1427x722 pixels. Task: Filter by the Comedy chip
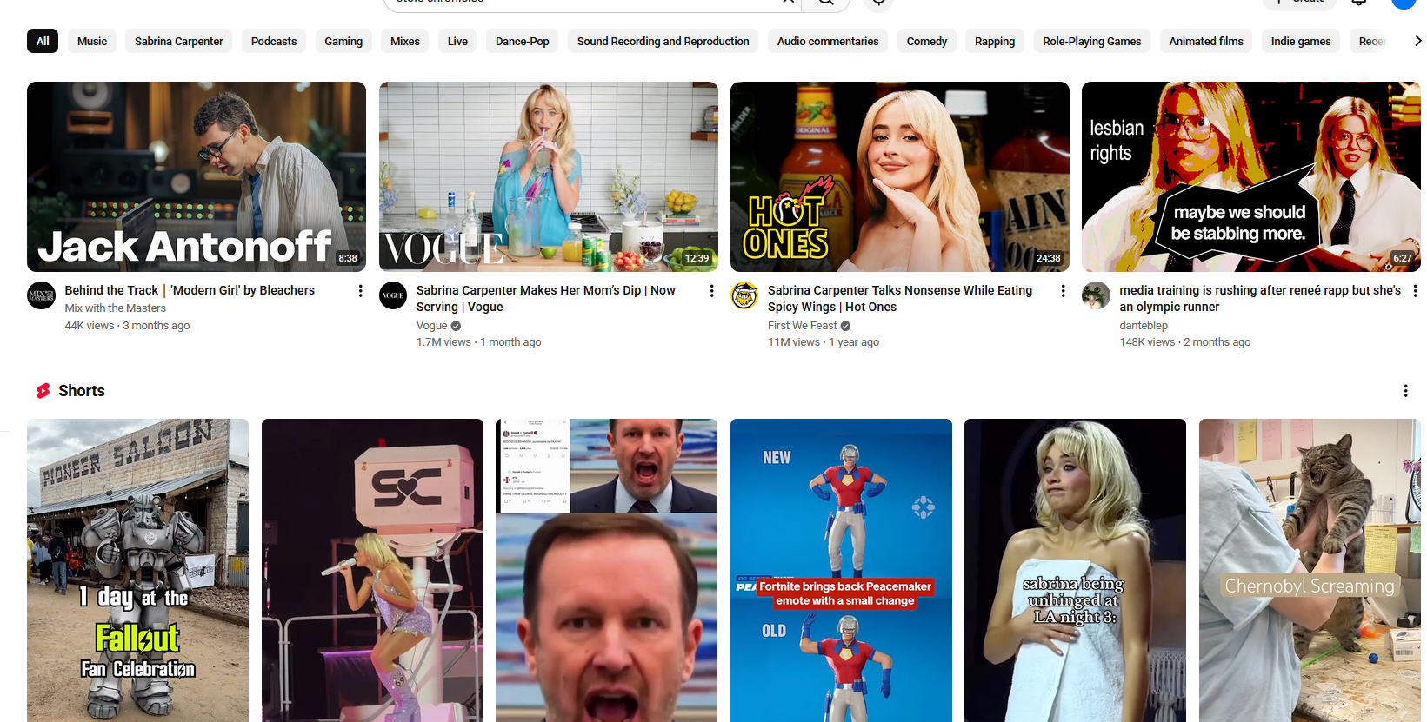927,41
